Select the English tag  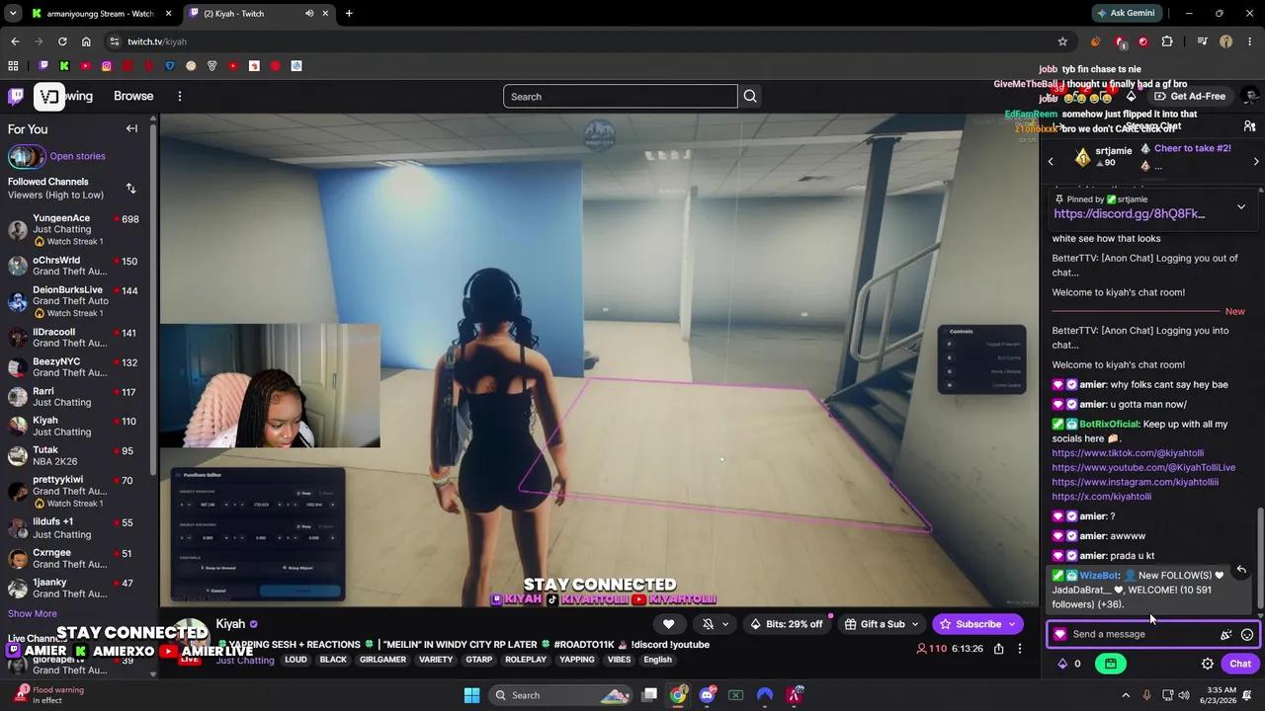click(x=657, y=660)
